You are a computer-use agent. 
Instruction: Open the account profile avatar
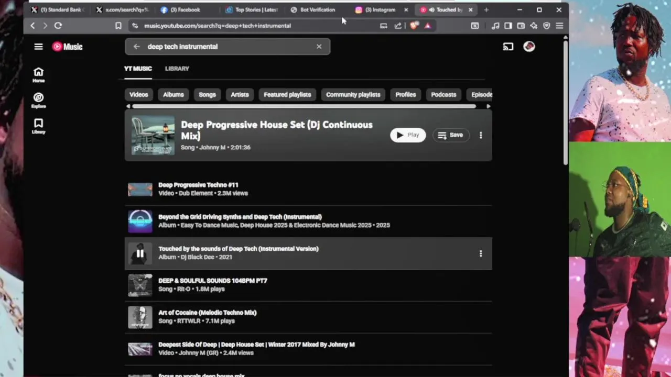(x=529, y=47)
